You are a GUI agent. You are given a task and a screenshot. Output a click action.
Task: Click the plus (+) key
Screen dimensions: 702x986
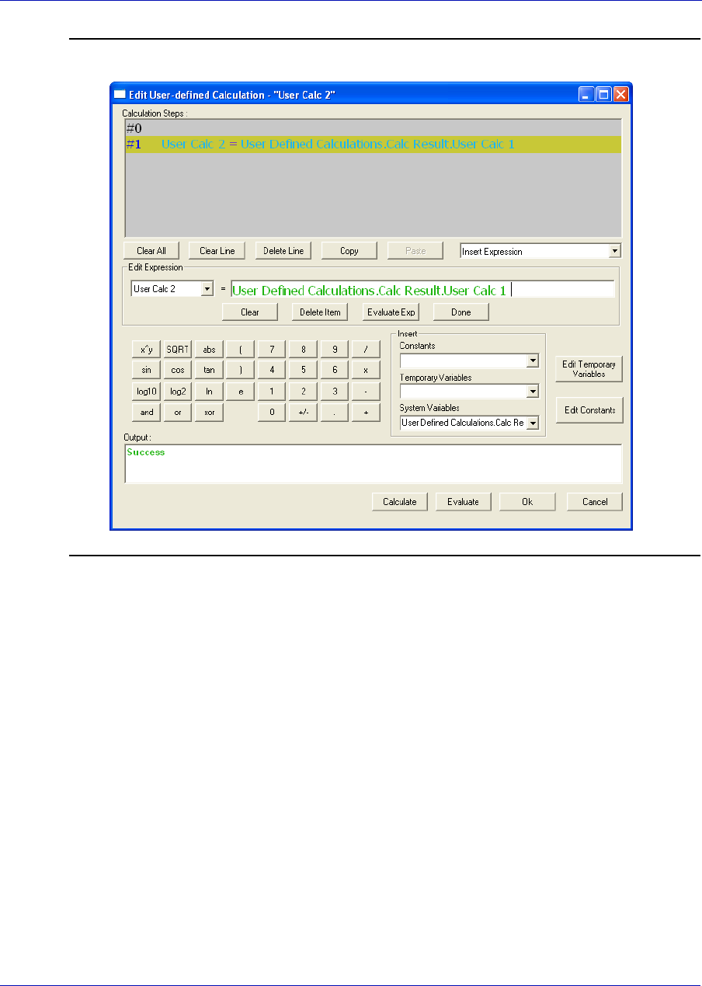pos(366,413)
